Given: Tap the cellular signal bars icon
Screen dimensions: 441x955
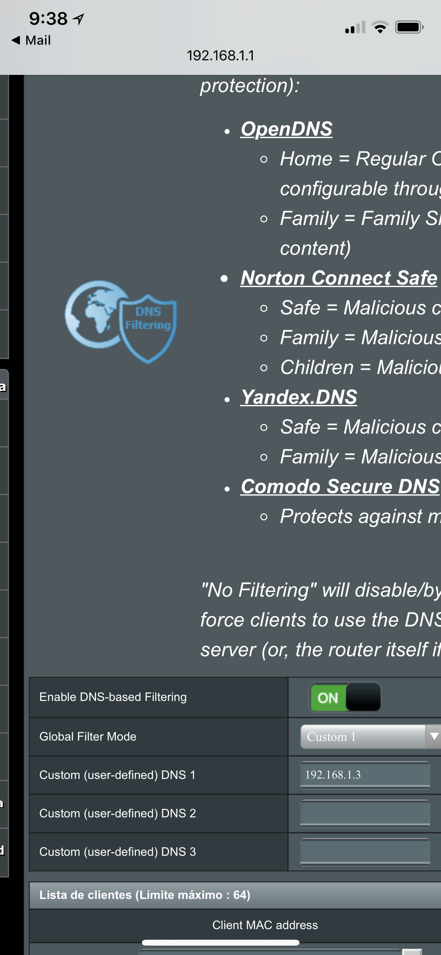Looking at the screenshot, I should [x=355, y=27].
